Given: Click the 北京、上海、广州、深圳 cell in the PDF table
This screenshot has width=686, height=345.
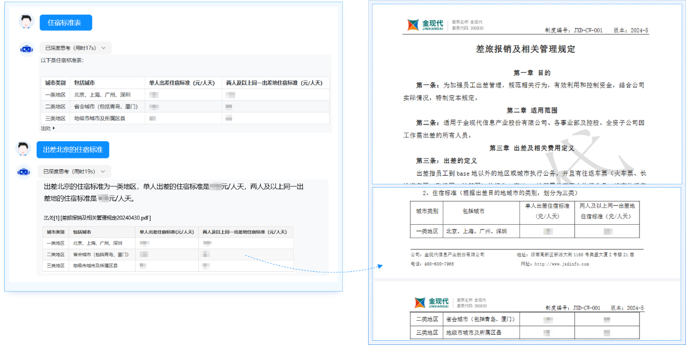Looking at the screenshot, I should click(476, 231).
